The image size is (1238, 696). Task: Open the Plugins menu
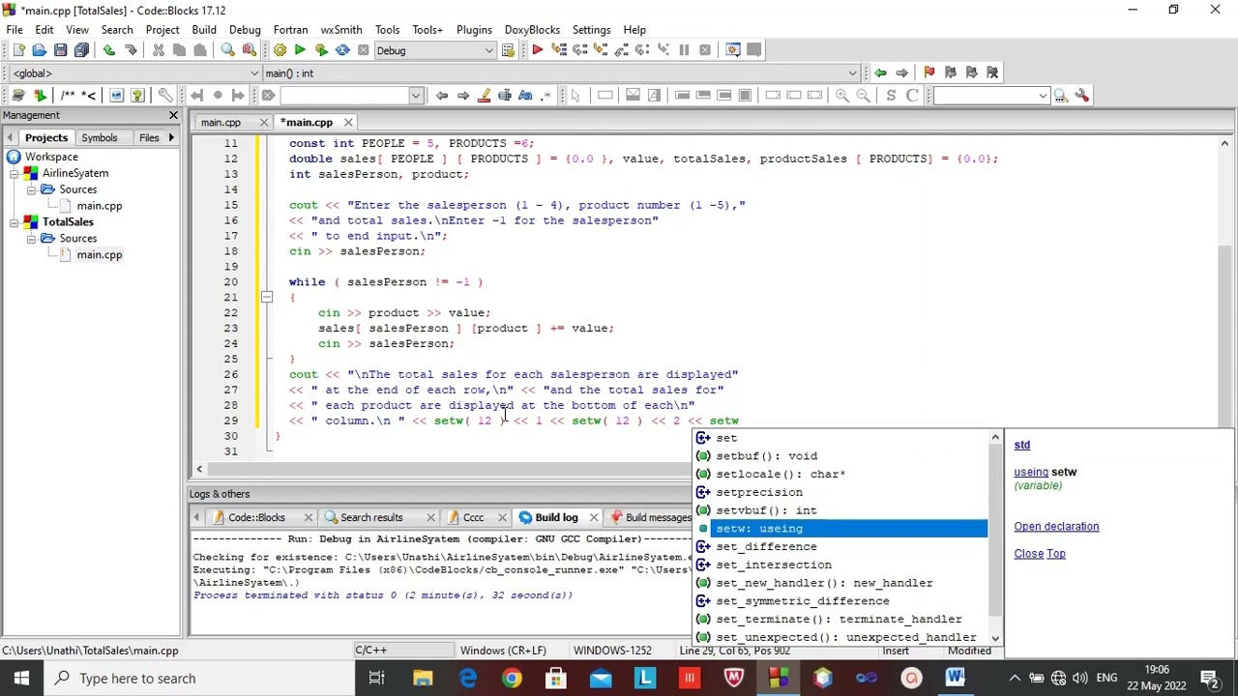(474, 30)
